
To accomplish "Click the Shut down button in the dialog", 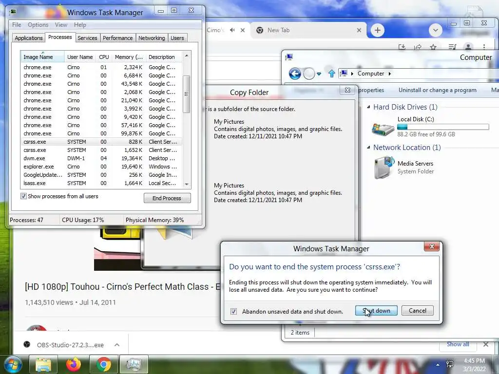I will point(376,311).
